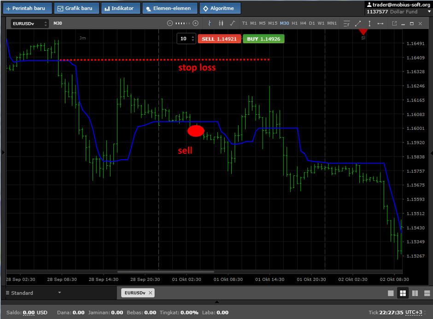Select horizontal line drawing tool
Screen dimensions: 433x319
380,24
